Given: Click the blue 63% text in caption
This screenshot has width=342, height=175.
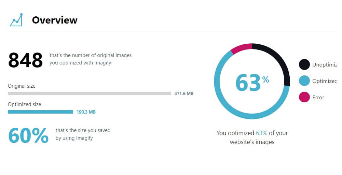Looking at the screenshot, I should coord(261,133).
